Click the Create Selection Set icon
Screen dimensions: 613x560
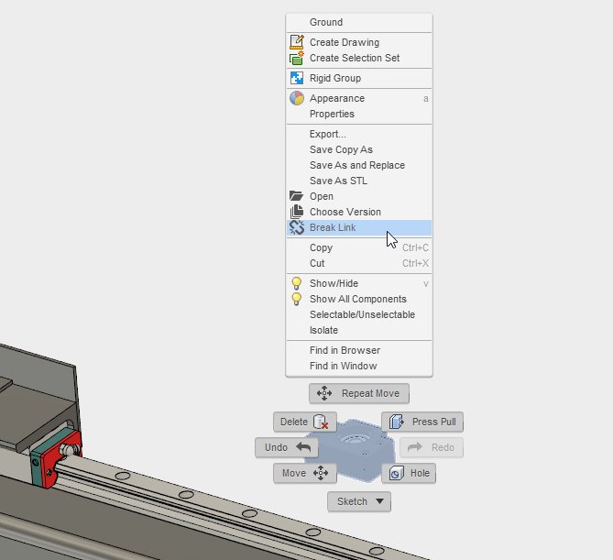(297, 58)
